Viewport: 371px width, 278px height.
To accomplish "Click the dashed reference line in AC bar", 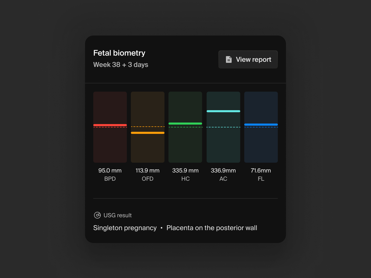I will click(x=223, y=127).
